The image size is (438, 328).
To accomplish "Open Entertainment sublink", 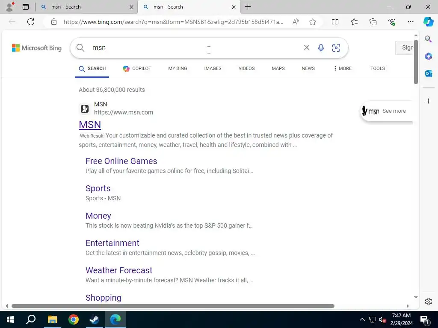I will click(112, 243).
